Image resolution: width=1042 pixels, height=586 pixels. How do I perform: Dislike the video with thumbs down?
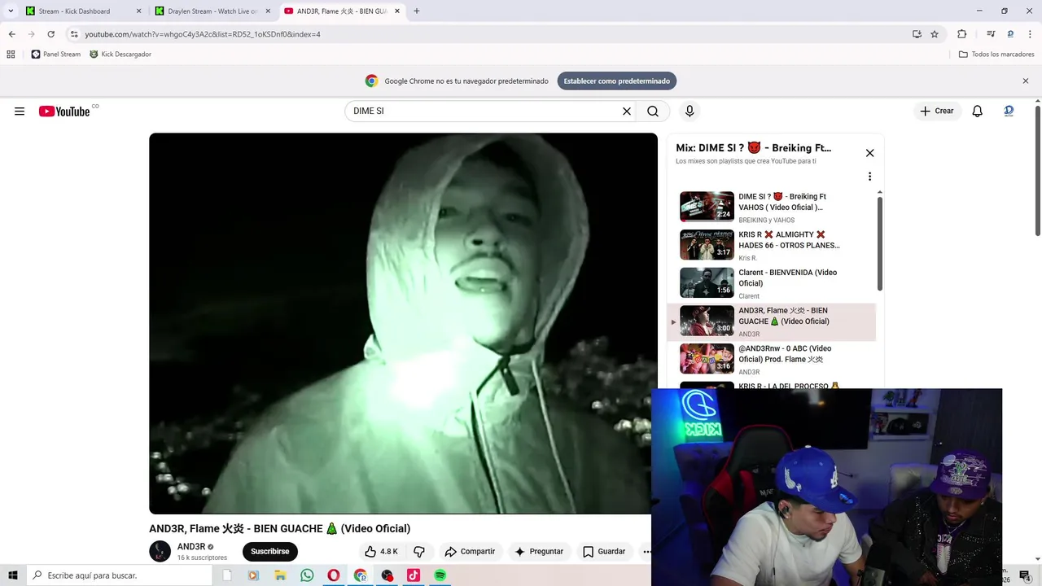click(x=419, y=552)
